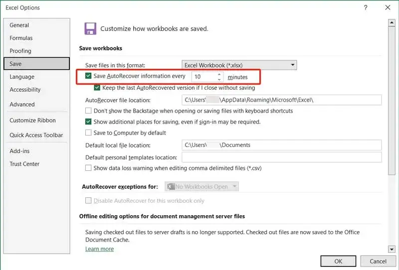This screenshot has width=399, height=270.
Task: Select the Save category in sidebar
Action: 36,64
